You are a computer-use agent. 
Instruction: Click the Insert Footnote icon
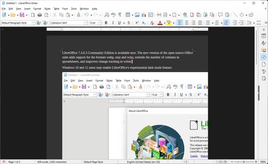(192, 15)
